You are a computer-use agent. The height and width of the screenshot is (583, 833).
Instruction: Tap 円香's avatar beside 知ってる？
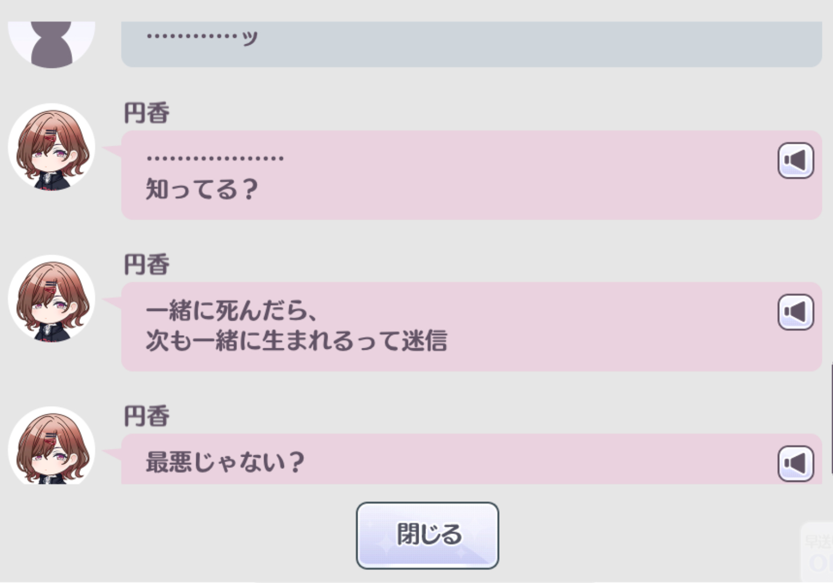(x=52, y=147)
